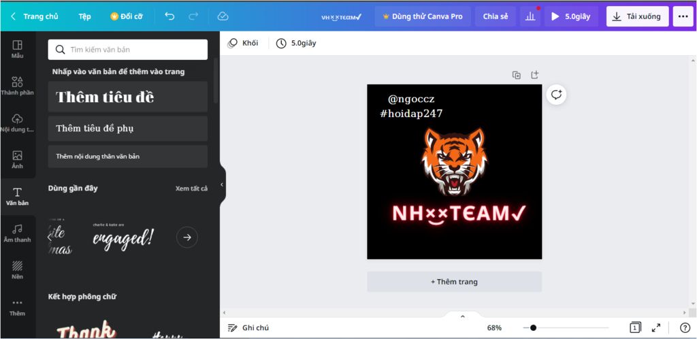Click Xem tất cả link
Image resolution: width=697 pixels, height=339 pixels.
coord(191,189)
